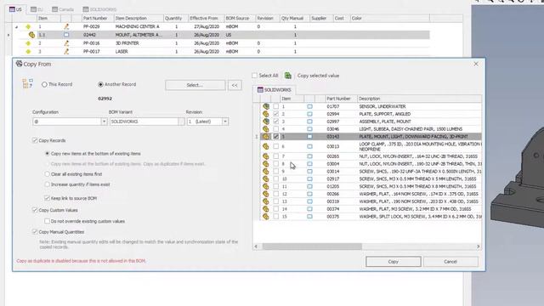Click the horizontal scrollbar thumb in item list
Viewport: 544px width, 306px height.
(312, 246)
